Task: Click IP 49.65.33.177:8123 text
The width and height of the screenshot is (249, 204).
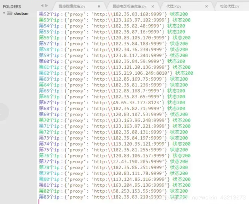Action: click(x=136, y=103)
